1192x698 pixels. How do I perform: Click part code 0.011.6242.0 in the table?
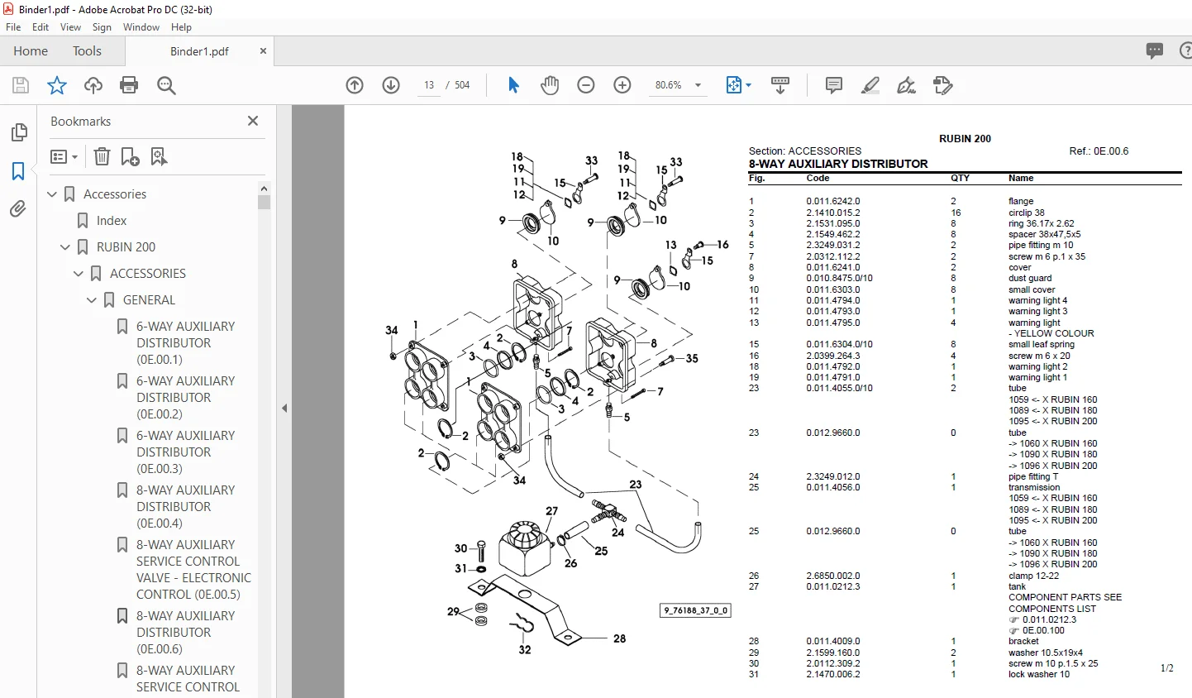tap(833, 201)
